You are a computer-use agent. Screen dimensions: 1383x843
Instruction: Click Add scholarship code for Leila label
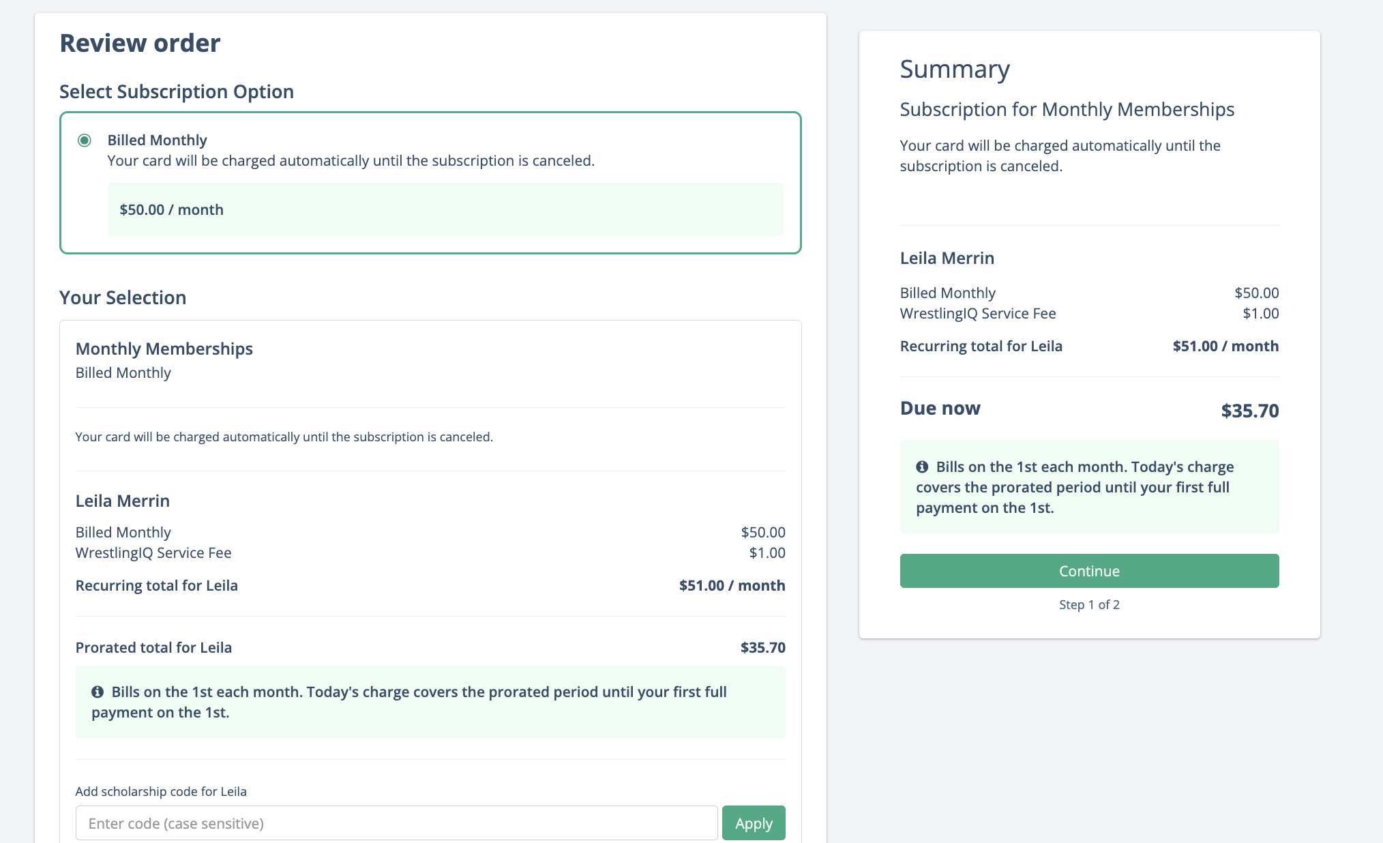coord(161,791)
